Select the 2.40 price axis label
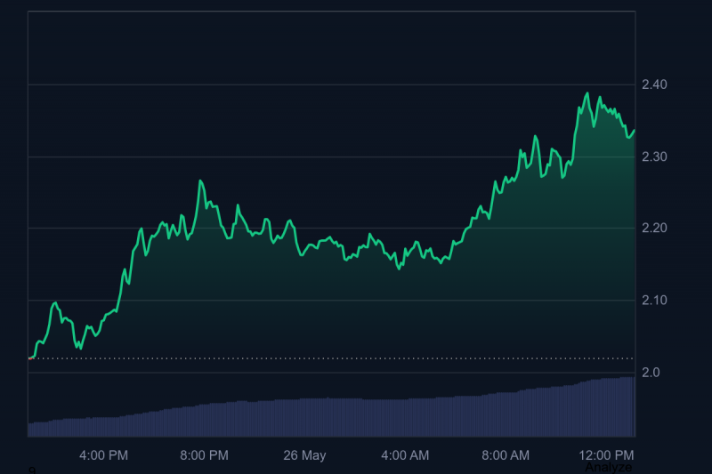 (x=654, y=84)
